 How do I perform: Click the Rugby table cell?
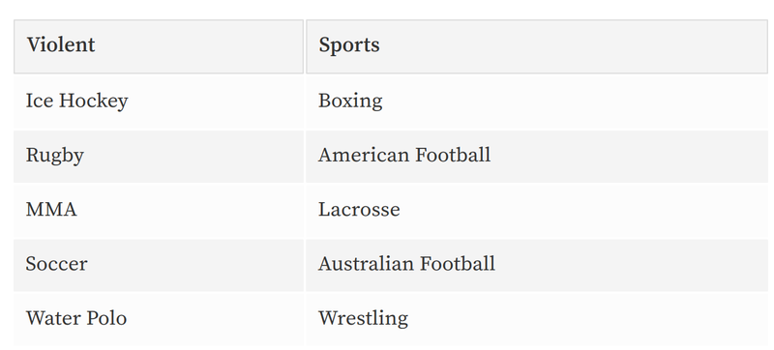click(159, 157)
